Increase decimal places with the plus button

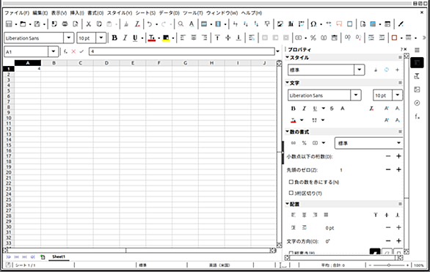[398, 156]
